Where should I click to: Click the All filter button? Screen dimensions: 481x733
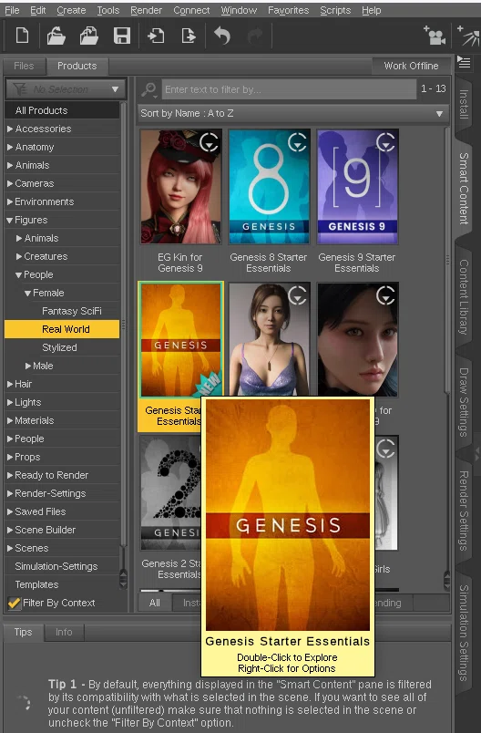click(x=155, y=603)
